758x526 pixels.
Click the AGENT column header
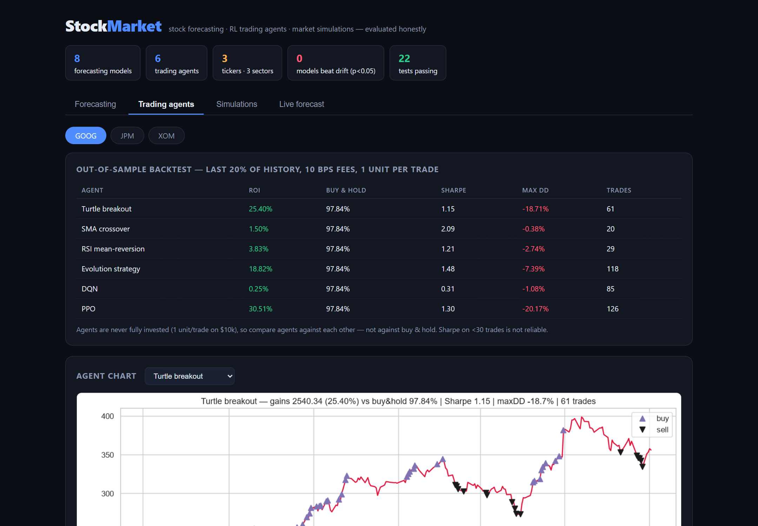point(92,190)
